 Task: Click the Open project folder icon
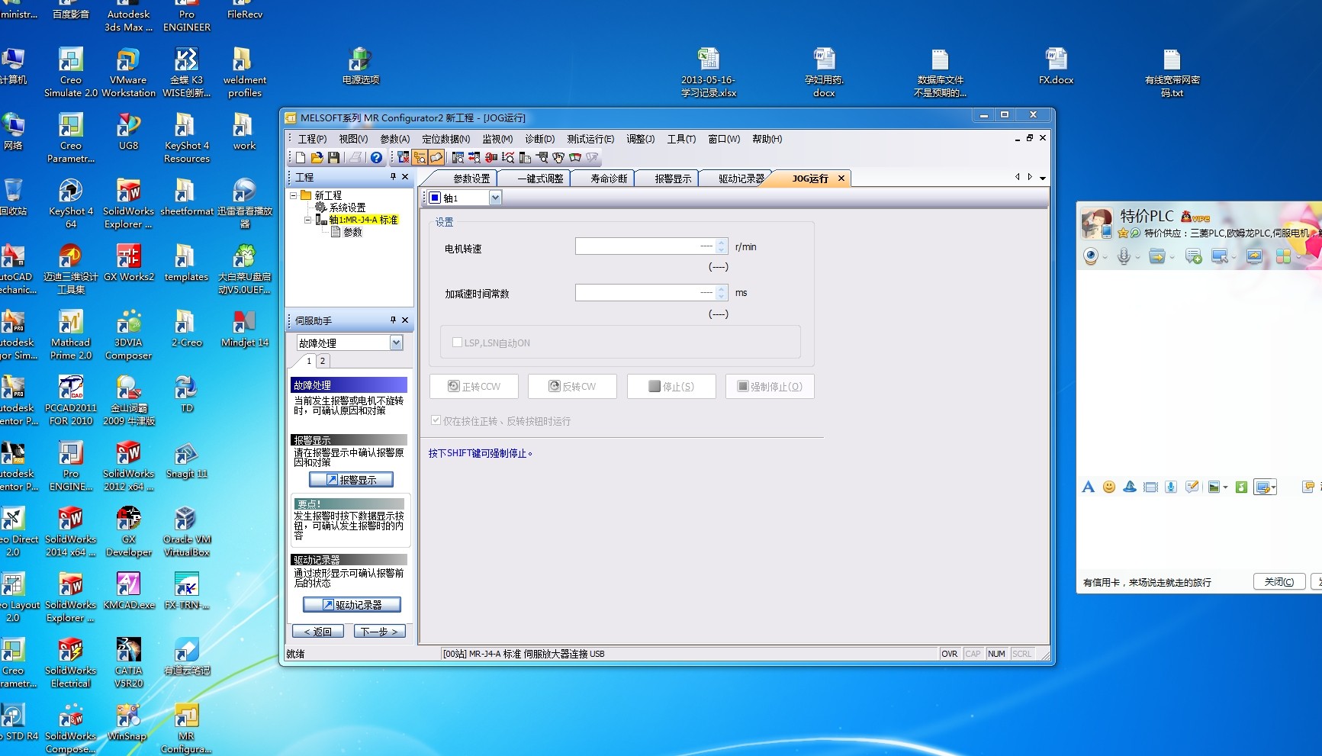(317, 158)
